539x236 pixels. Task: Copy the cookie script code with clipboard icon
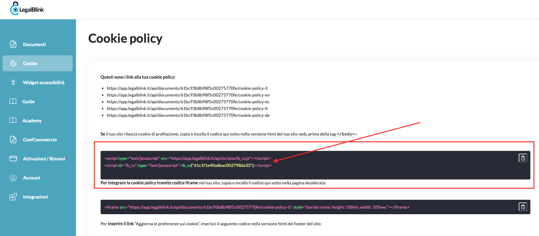523,158
